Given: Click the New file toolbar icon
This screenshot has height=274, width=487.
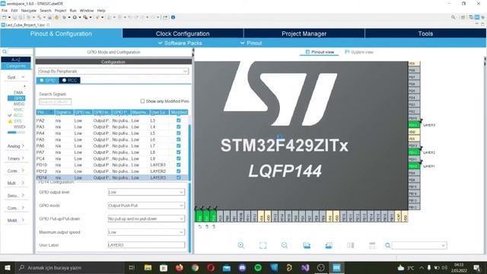Looking at the screenshot, I should coord(5,18).
